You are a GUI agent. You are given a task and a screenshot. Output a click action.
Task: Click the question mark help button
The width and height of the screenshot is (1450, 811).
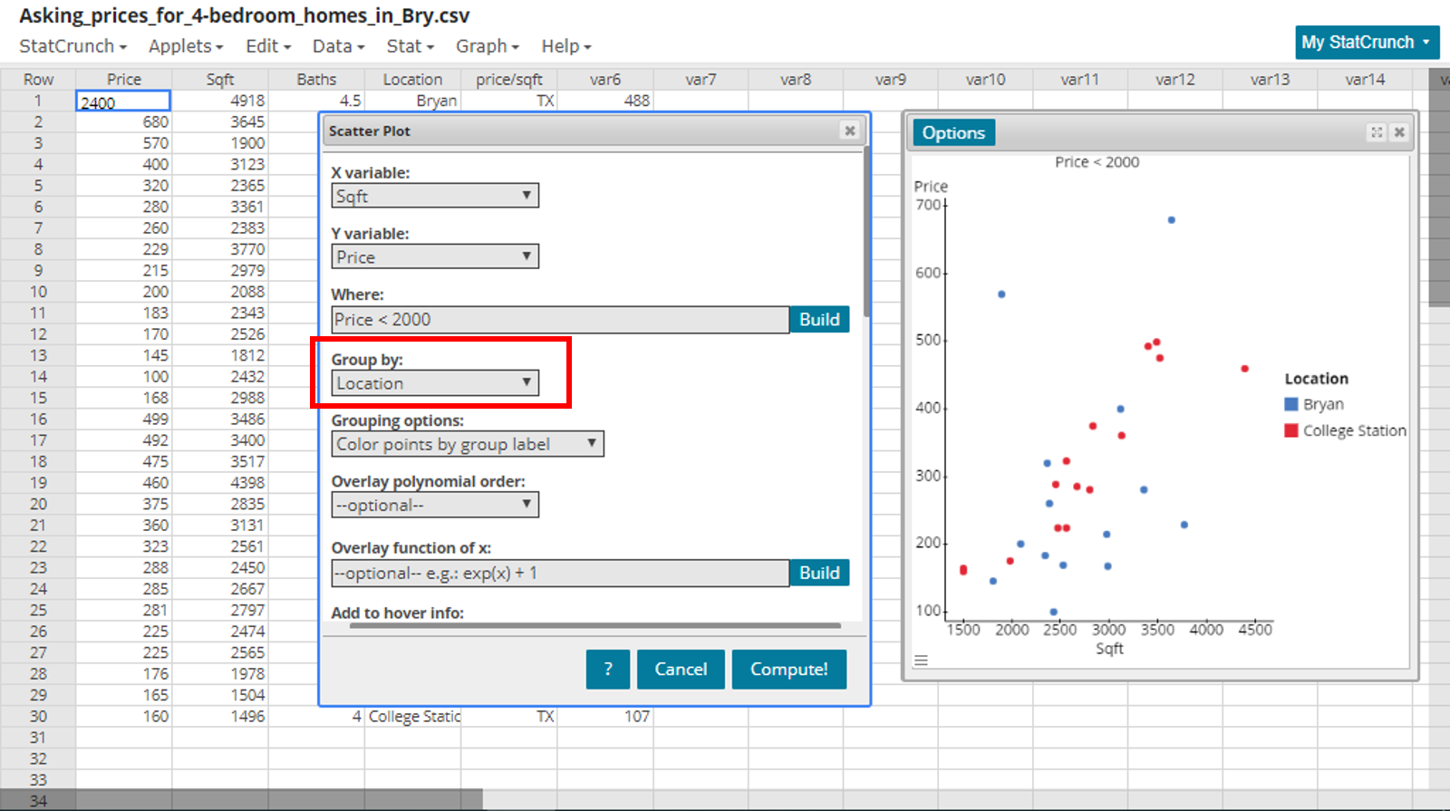pos(607,670)
